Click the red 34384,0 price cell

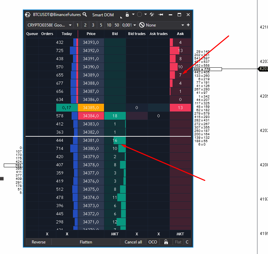click(x=91, y=116)
